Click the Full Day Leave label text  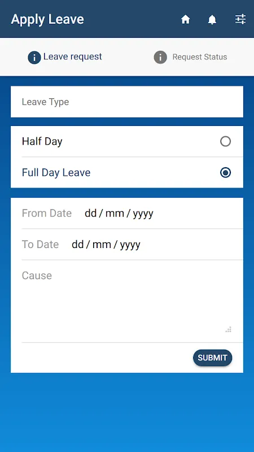coord(56,173)
